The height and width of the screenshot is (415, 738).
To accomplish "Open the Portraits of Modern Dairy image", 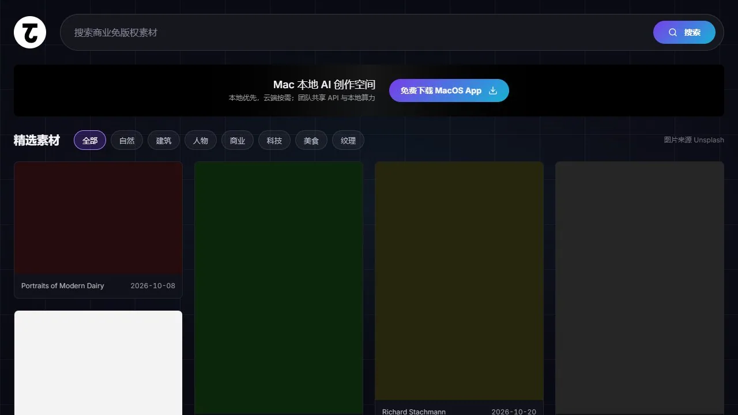I will tap(98, 218).
